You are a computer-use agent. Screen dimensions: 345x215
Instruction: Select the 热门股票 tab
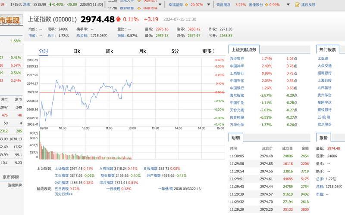tap(328, 49)
